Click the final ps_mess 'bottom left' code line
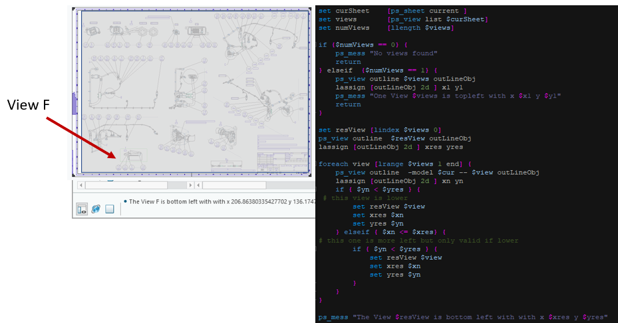 [463, 318]
